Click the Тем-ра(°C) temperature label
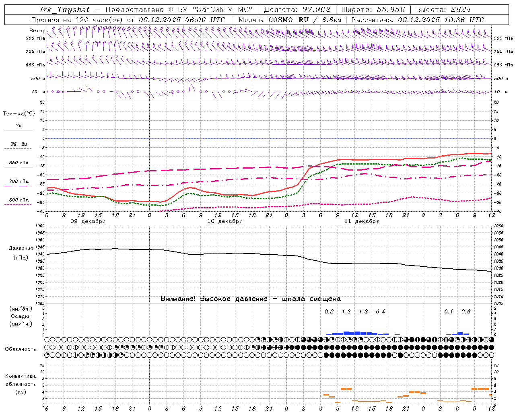 [19, 114]
